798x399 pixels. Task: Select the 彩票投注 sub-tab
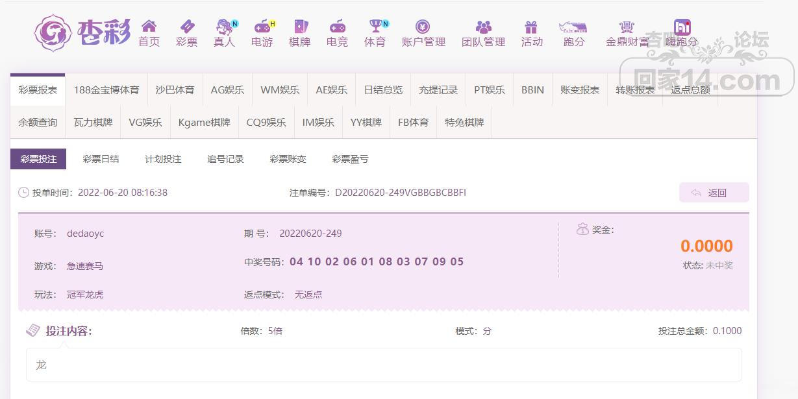click(38, 159)
